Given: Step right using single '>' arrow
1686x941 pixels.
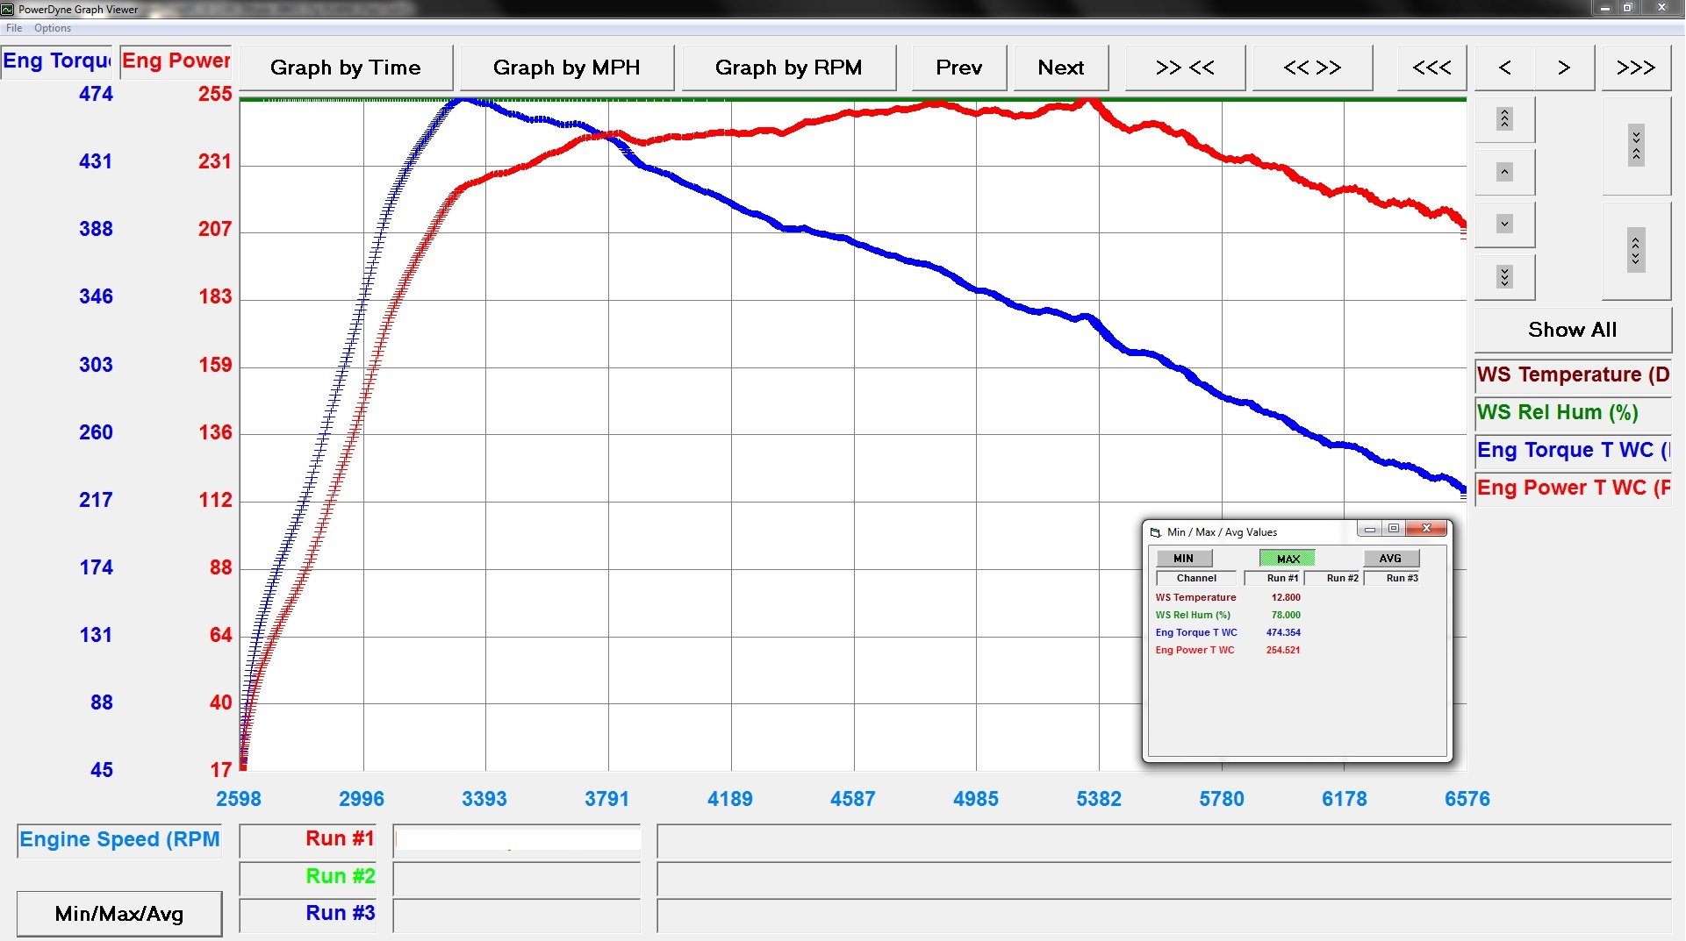Looking at the screenshot, I should pyautogui.click(x=1564, y=68).
